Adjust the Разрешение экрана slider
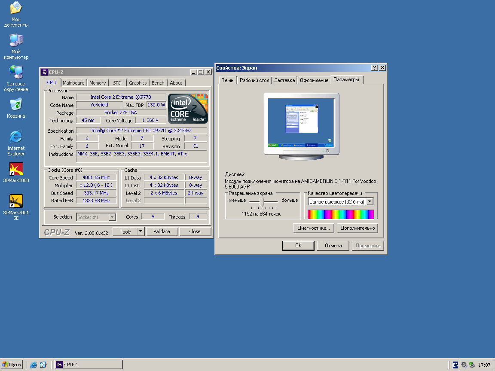Screen dimensions: 495x371 262,201
